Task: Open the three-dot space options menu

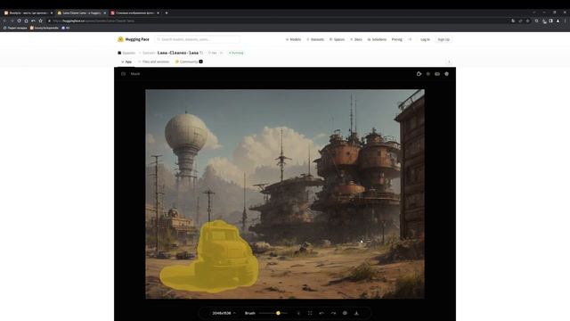Action: pos(449,62)
